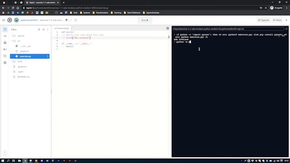Open the help question mark icon
Viewport: 290px width, 163px height.
[5, 153]
